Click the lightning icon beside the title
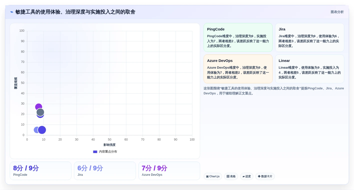This screenshot has height=190, width=354. tap(12, 12)
